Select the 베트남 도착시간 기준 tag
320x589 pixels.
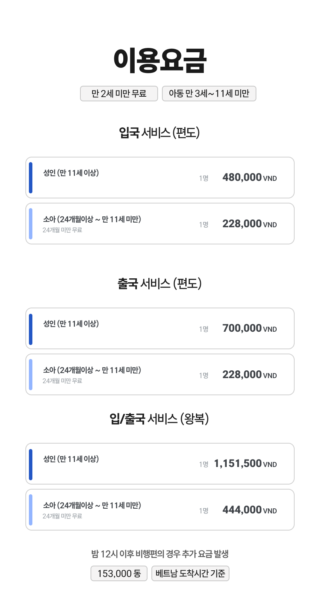point(190,573)
